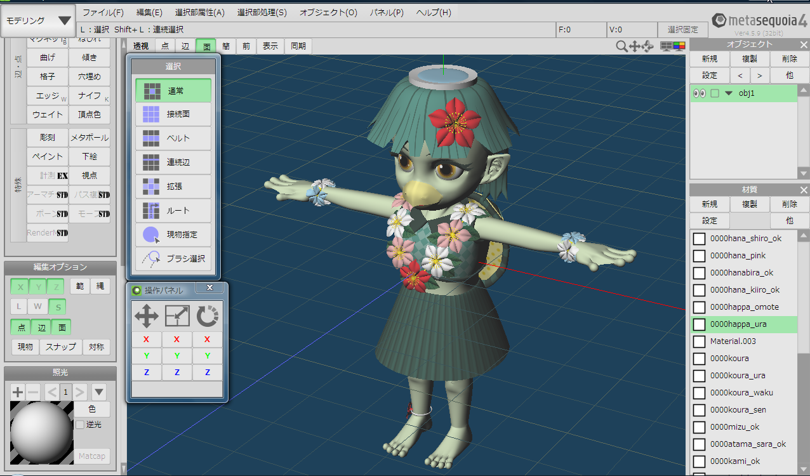Select the move icon in 操作パネル

[147, 315]
